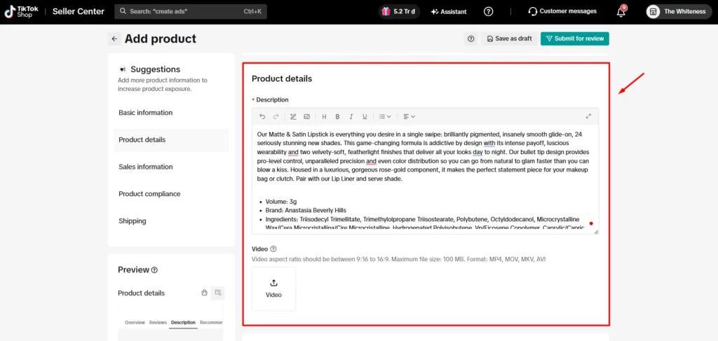The height and width of the screenshot is (341, 718).
Task: Toggle bold formatting in description
Action: (337, 116)
